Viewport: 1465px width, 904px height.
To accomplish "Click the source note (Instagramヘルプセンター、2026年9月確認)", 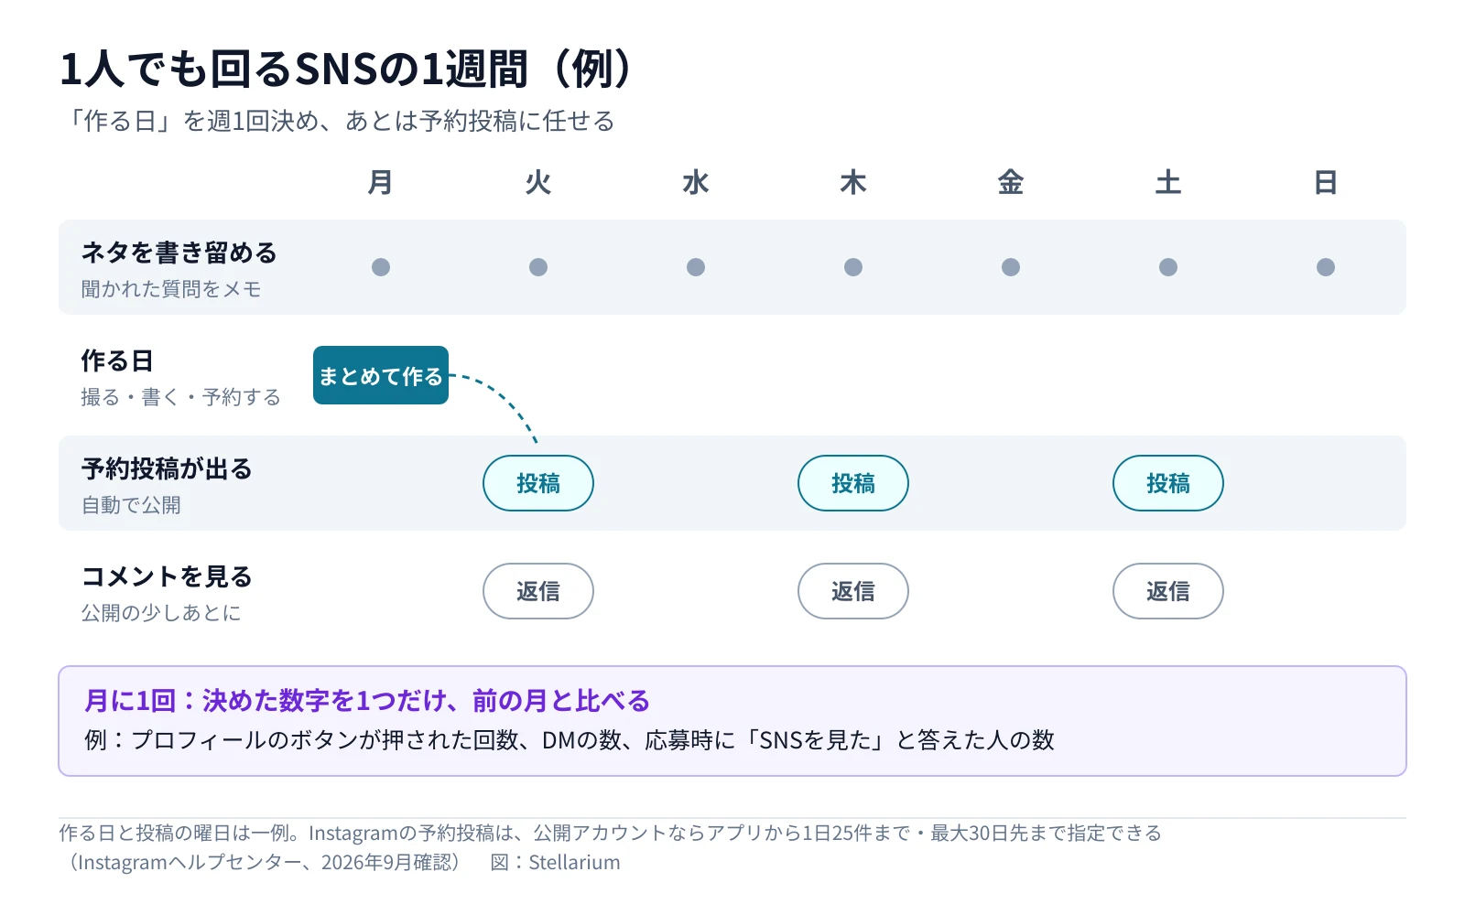I will 263,862.
